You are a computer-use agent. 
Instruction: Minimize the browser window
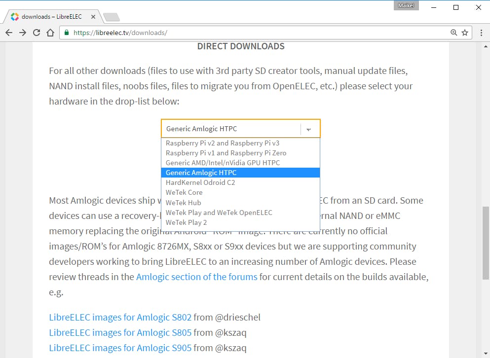point(433,7)
